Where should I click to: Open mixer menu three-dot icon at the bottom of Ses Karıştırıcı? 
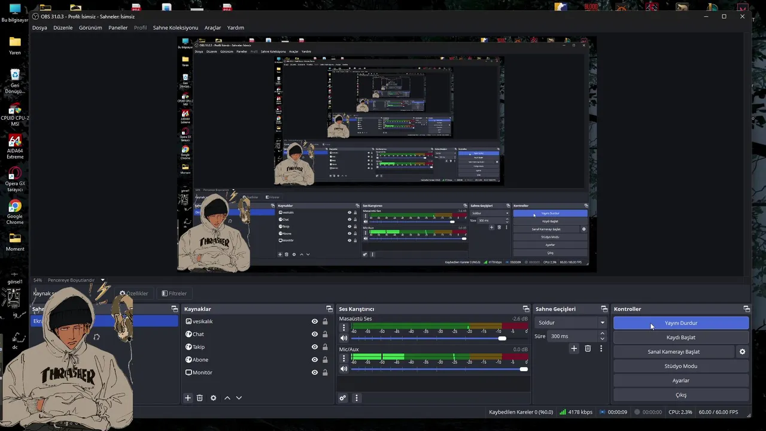click(357, 398)
